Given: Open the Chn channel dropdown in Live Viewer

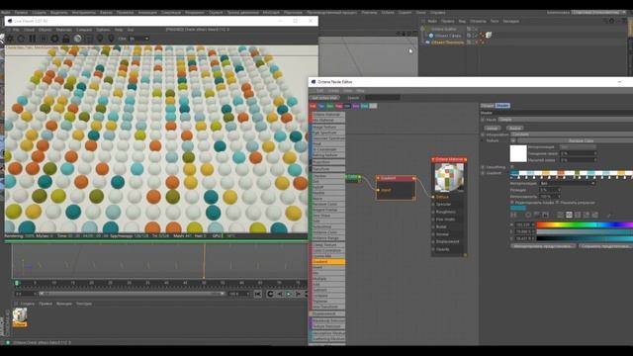Looking at the screenshot, I should coord(138,39).
